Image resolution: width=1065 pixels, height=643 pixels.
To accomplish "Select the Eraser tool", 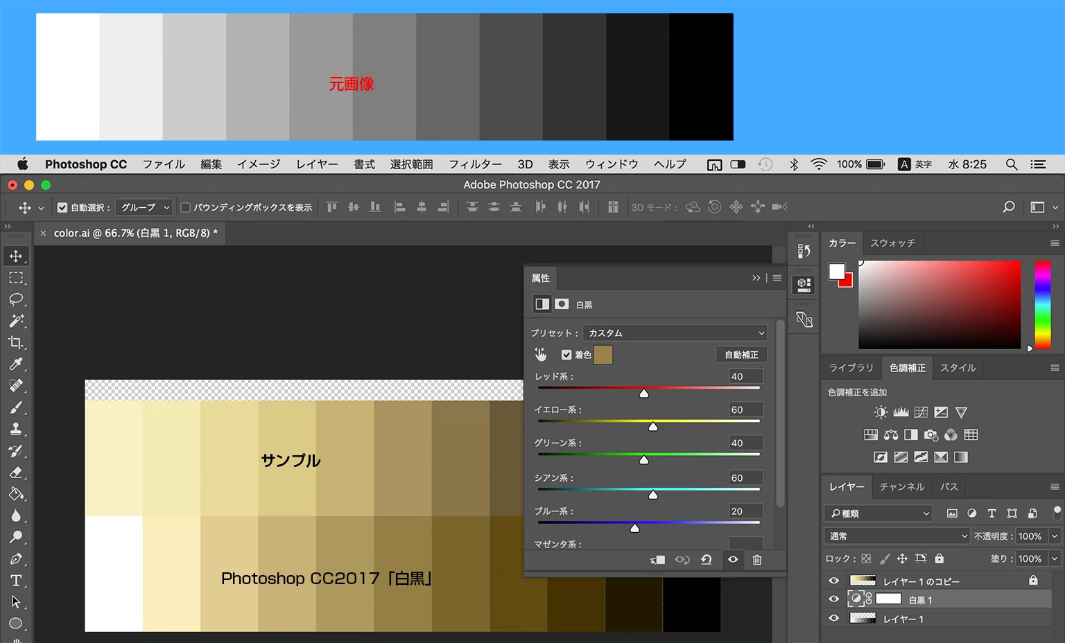I will click(16, 473).
